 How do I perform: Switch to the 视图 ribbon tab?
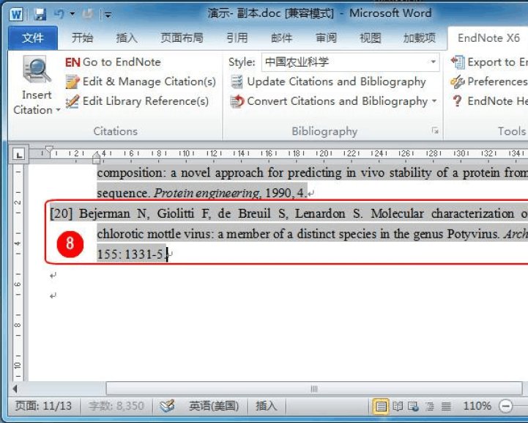pos(371,37)
